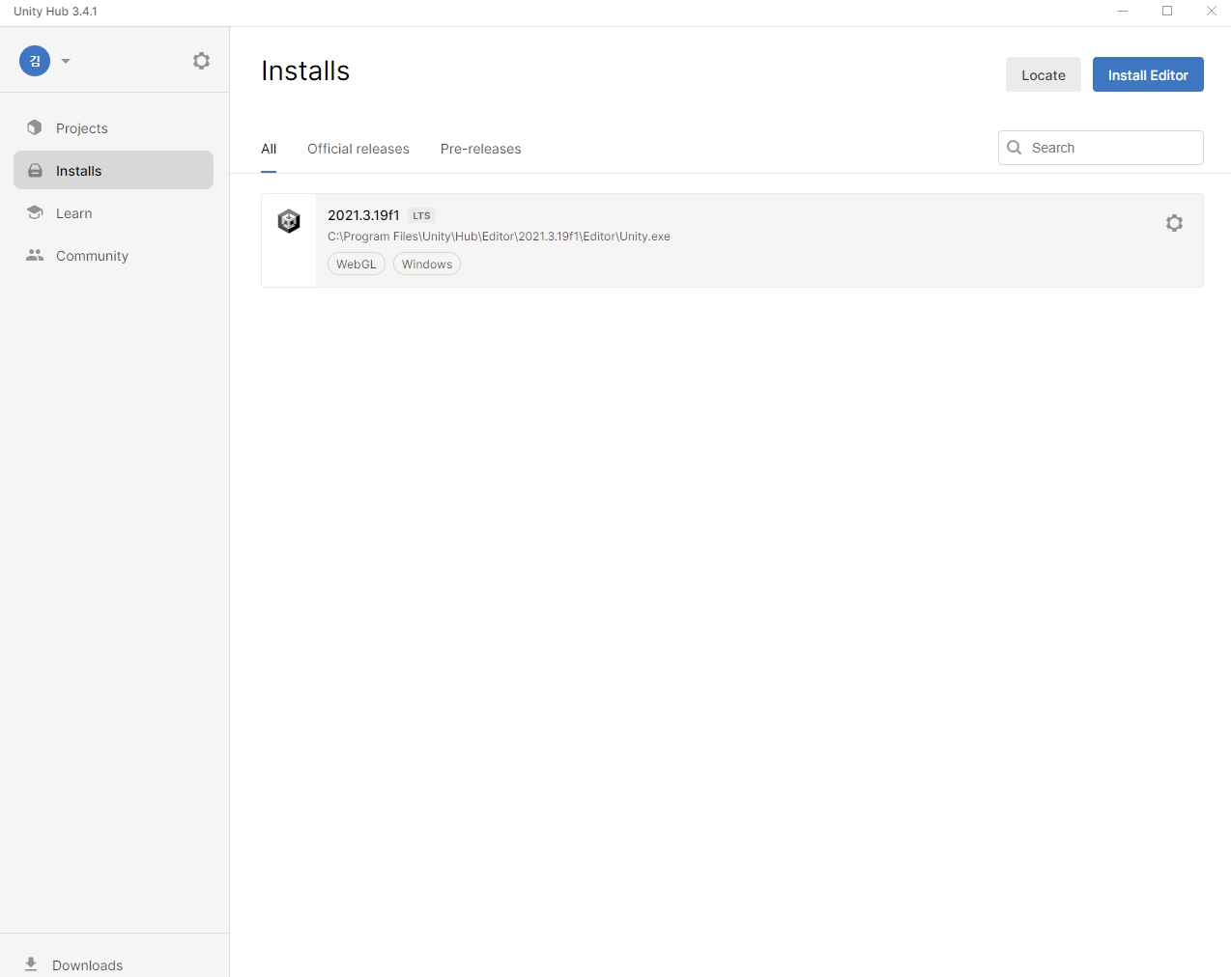Viewport: 1231px width, 977px height.
Task: Open Unity Hub preferences gear
Action: pos(201,61)
